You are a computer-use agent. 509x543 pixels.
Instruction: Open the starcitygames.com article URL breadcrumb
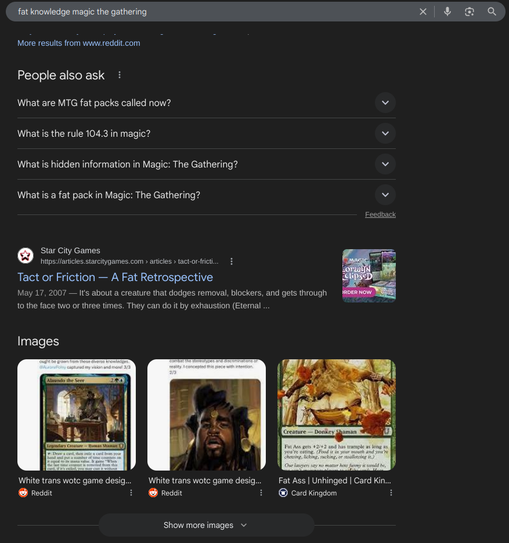129,261
